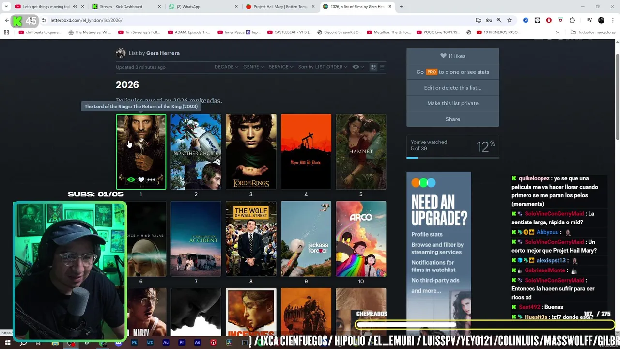
Task: Click Make this list private
Action: tap(452, 103)
